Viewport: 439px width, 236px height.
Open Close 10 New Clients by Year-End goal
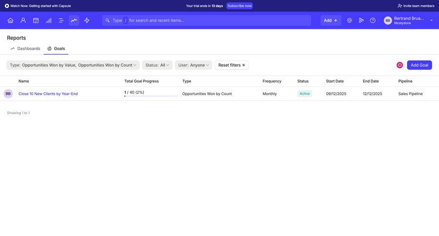pyautogui.click(x=48, y=94)
